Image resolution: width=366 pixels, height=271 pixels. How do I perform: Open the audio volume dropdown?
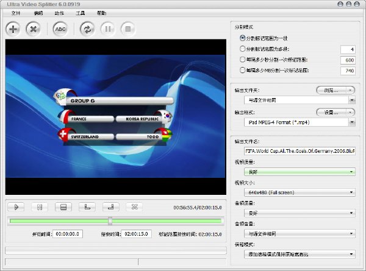[x=300, y=233]
